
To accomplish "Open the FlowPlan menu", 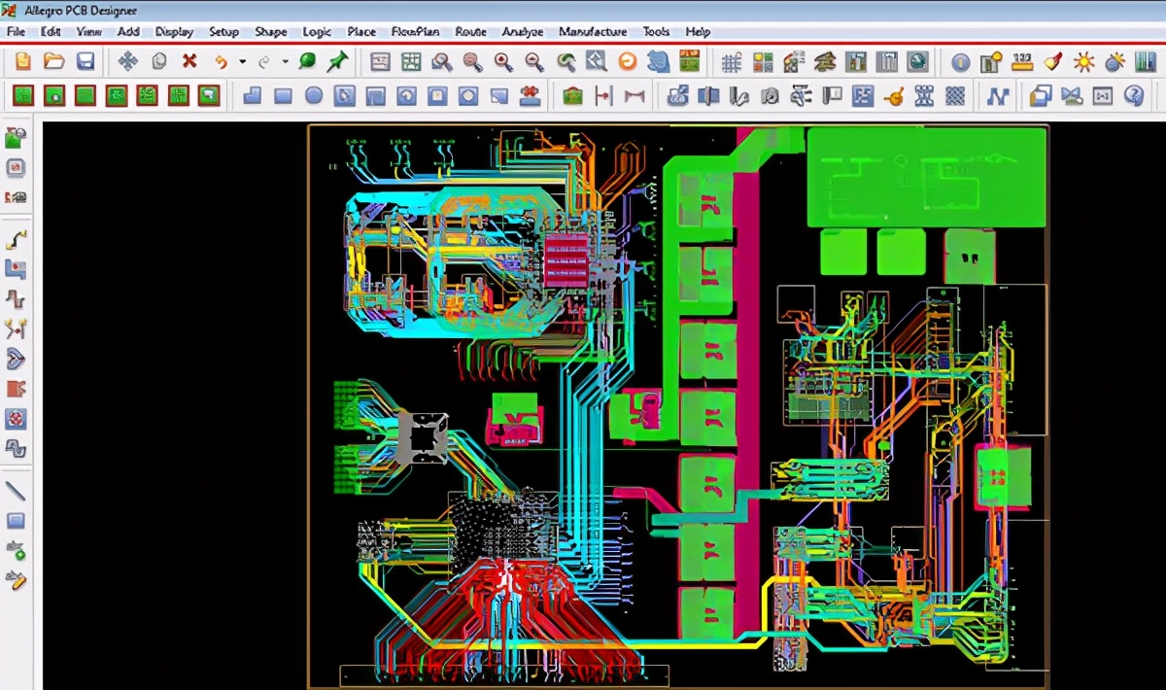I will click(x=415, y=32).
